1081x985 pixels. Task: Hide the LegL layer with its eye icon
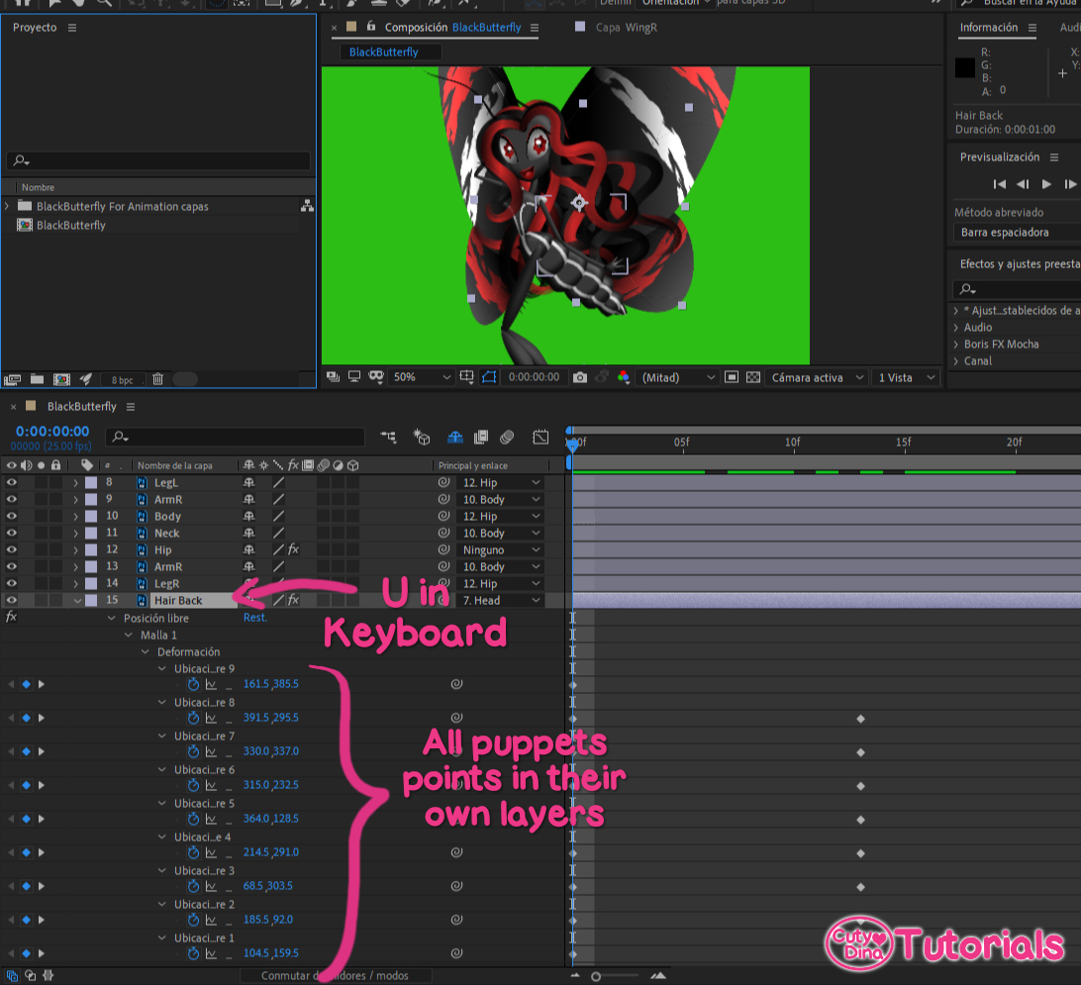tap(12, 483)
